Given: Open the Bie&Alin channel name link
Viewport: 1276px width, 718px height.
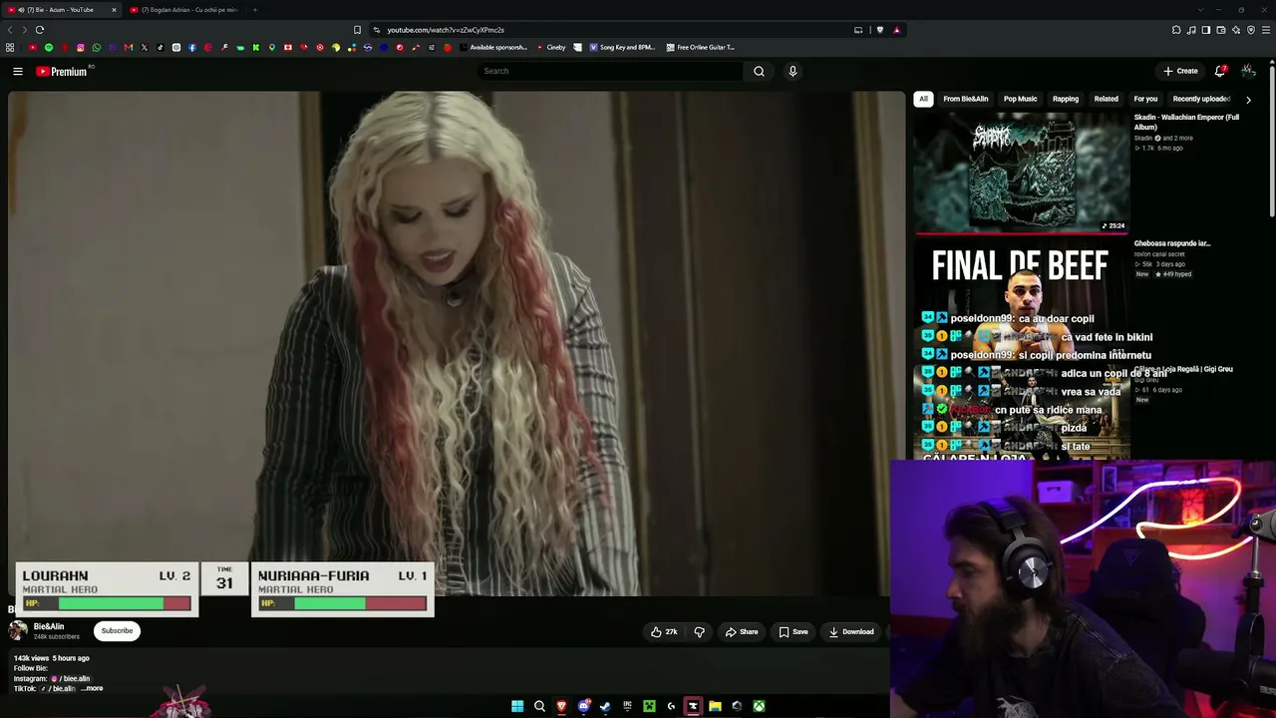Looking at the screenshot, I should [x=49, y=626].
